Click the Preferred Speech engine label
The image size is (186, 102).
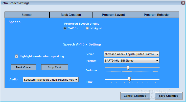click(82, 24)
